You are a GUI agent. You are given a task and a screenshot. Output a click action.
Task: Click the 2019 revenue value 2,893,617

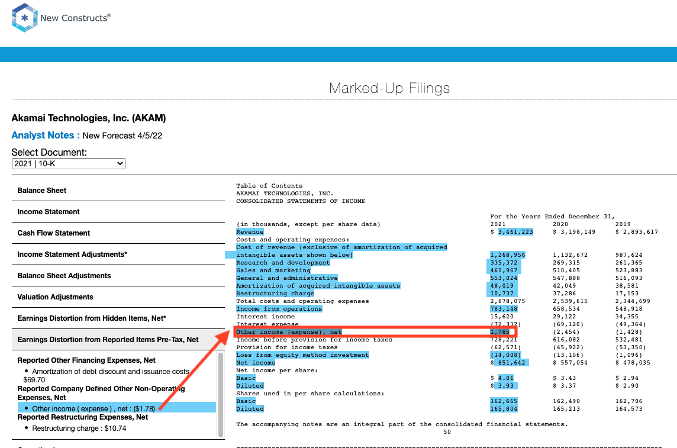click(x=640, y=232)
